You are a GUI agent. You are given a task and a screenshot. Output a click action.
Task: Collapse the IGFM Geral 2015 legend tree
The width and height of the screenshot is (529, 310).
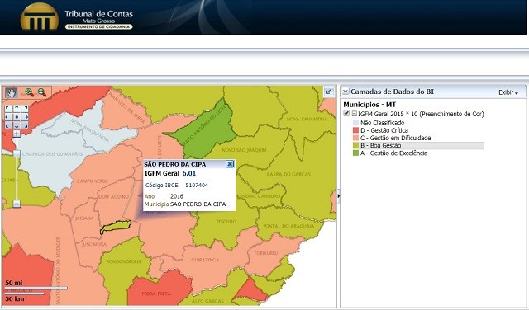click(355, 114)
